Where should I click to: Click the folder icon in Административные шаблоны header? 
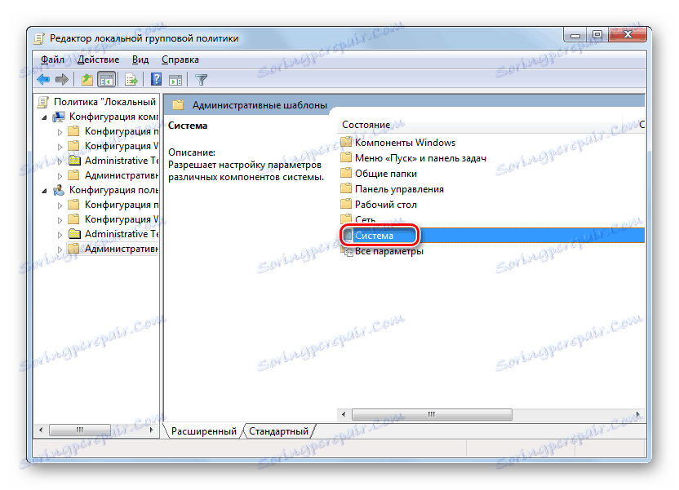pyautogui.click(x=178, y=105)
